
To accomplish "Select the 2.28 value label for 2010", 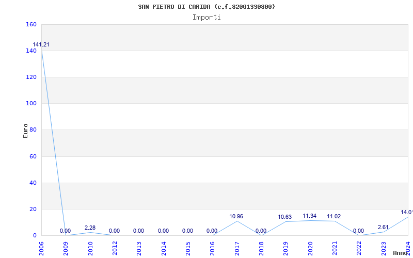I will pos(90,228).
